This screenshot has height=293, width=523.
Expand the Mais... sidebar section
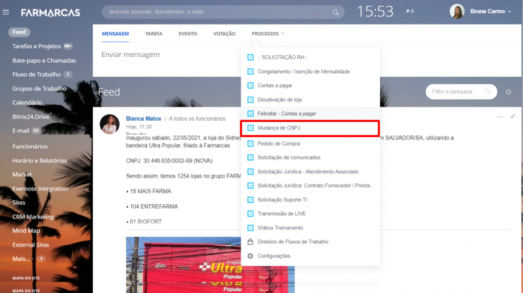(22, 259)
